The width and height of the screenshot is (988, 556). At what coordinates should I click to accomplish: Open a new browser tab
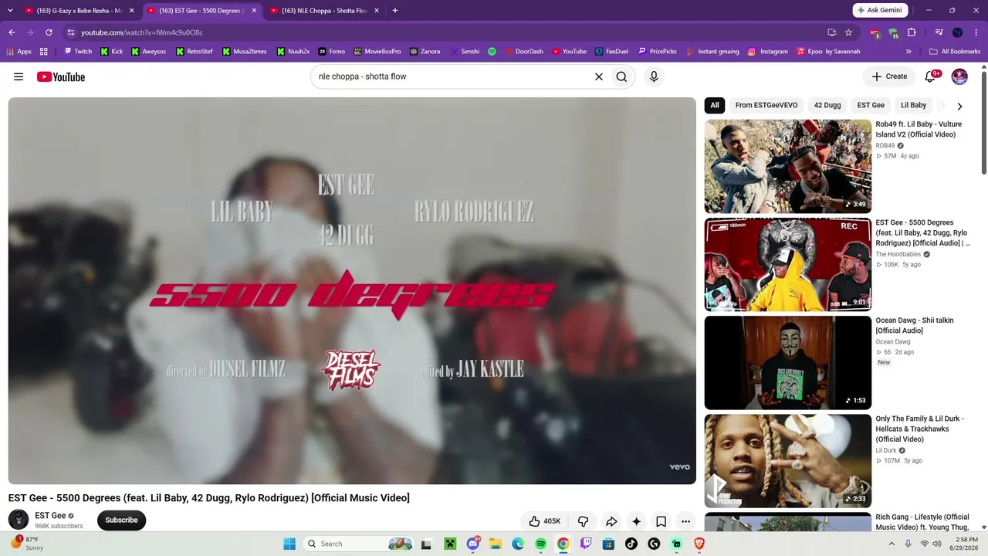click(395, 11)
